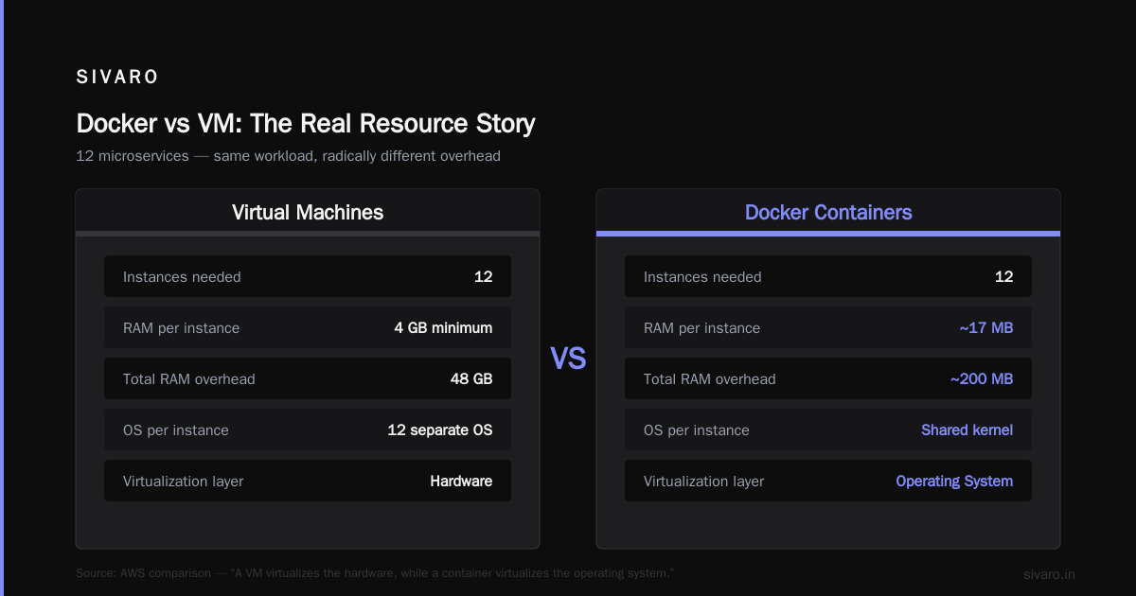This screenshot has height=596, width=1136.
Task: Click the "Source: AWS comparison" footnote
Action: click(375, 573)
